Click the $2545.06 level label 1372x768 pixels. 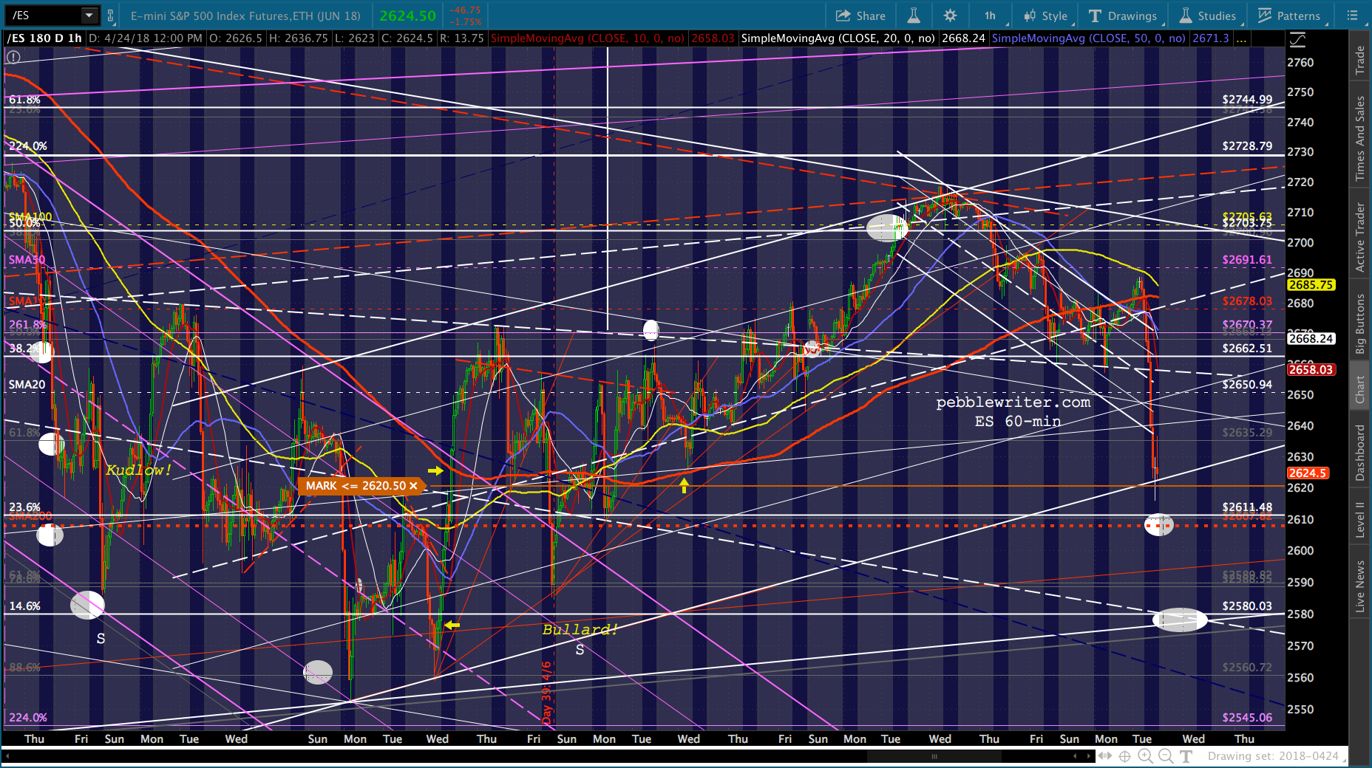(x=1247, y=718)
